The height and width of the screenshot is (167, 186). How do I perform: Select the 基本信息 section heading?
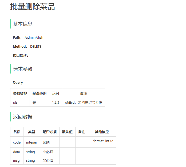[x=23, y=24]
